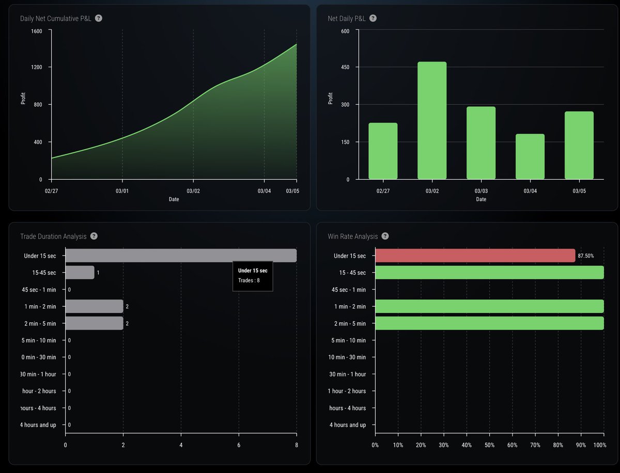Click the 03/02 bar in Net Daily P&L

tap(432, 120)
